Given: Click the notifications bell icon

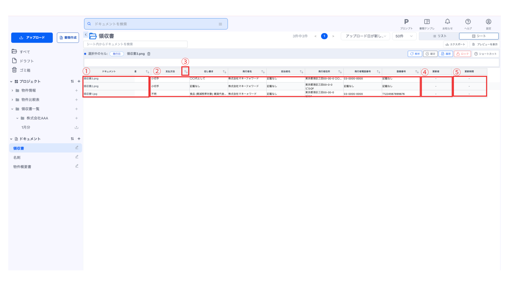Looking at the screenshot, I should 447,22.
